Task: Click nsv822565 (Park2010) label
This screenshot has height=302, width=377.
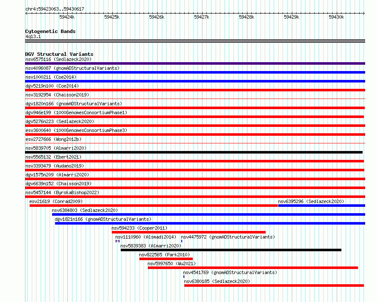Action: pyautogui.click(x=164, y=255)
